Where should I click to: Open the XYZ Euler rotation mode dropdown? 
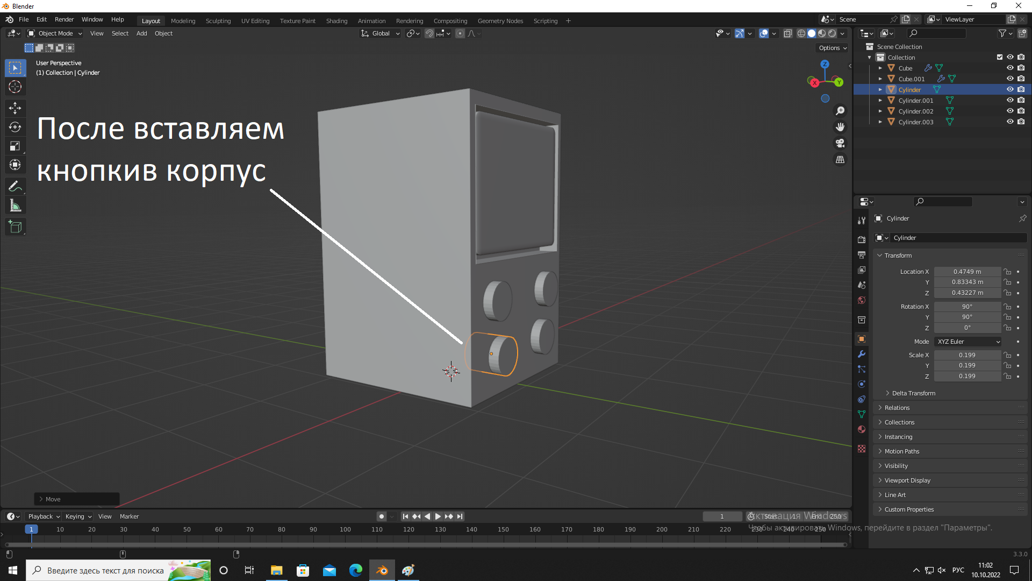click(968, 342)
